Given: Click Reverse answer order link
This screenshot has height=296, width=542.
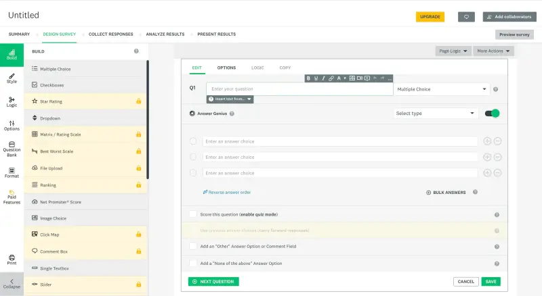Looking at the screenshot, I should [227, 192].
